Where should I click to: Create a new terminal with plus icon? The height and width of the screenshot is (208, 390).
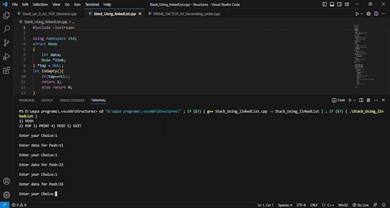[350, 100]
